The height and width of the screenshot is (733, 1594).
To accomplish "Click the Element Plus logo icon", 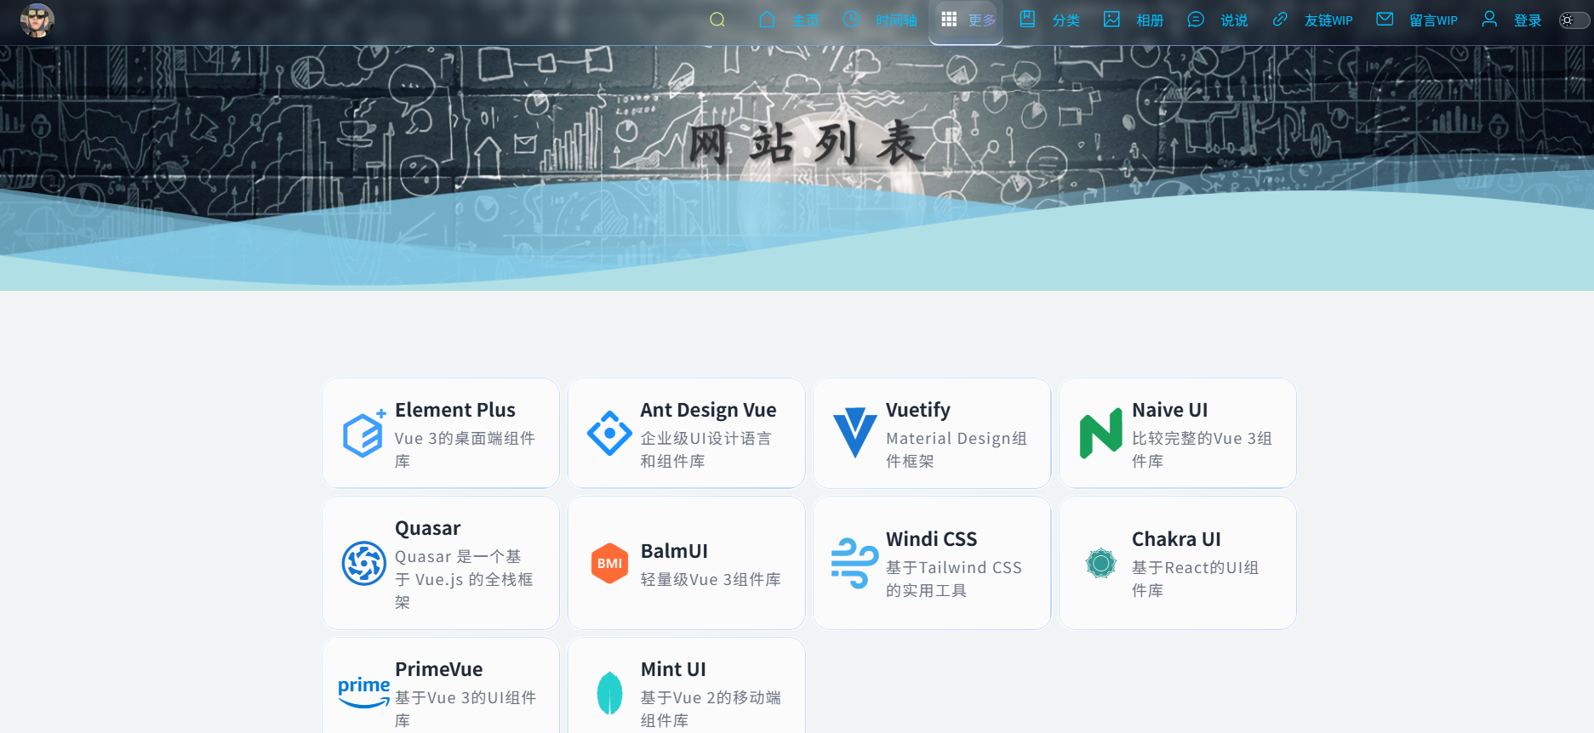I will pos(364,433).
